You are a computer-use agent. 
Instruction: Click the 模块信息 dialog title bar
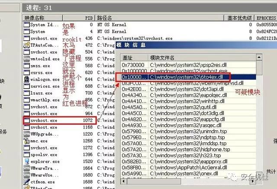(196, 45)
